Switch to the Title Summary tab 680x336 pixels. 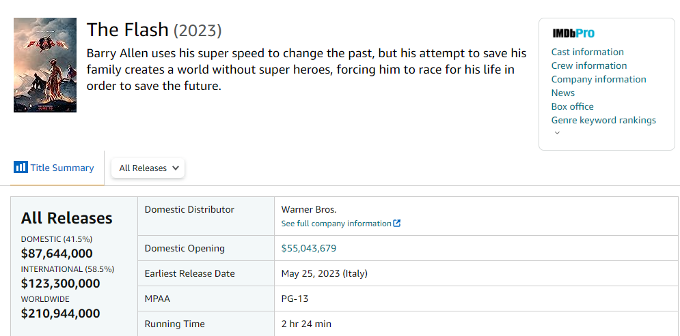pos(54,168)
